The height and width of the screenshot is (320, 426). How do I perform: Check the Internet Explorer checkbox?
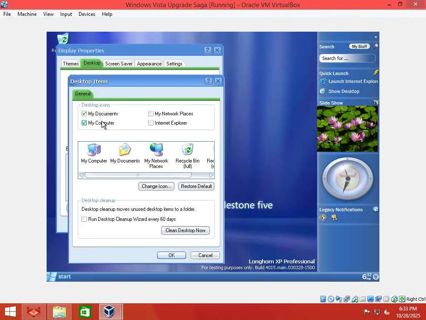151,123
